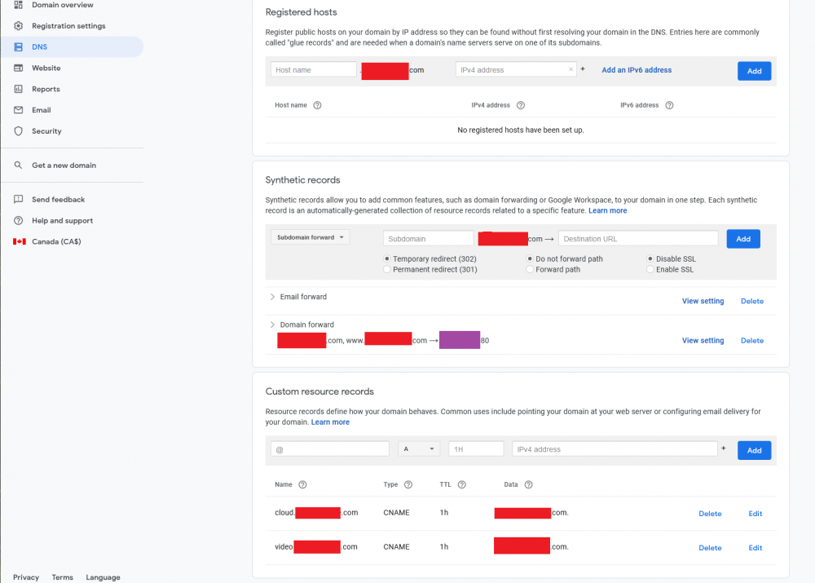
Task: Click the Security shield icon
Action: click(18, 131)
